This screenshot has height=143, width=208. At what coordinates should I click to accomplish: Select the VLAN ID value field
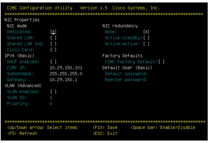pos(51,98)
